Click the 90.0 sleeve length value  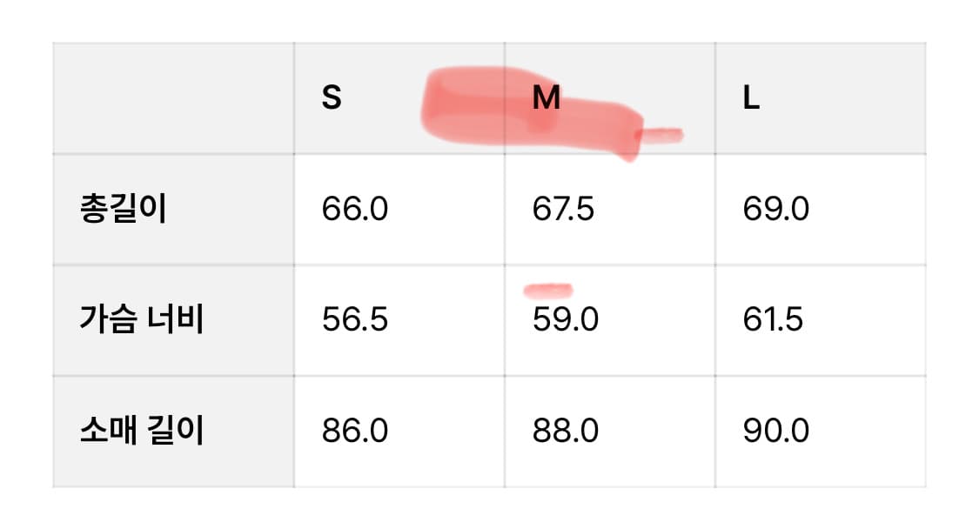tap(775, 431)
